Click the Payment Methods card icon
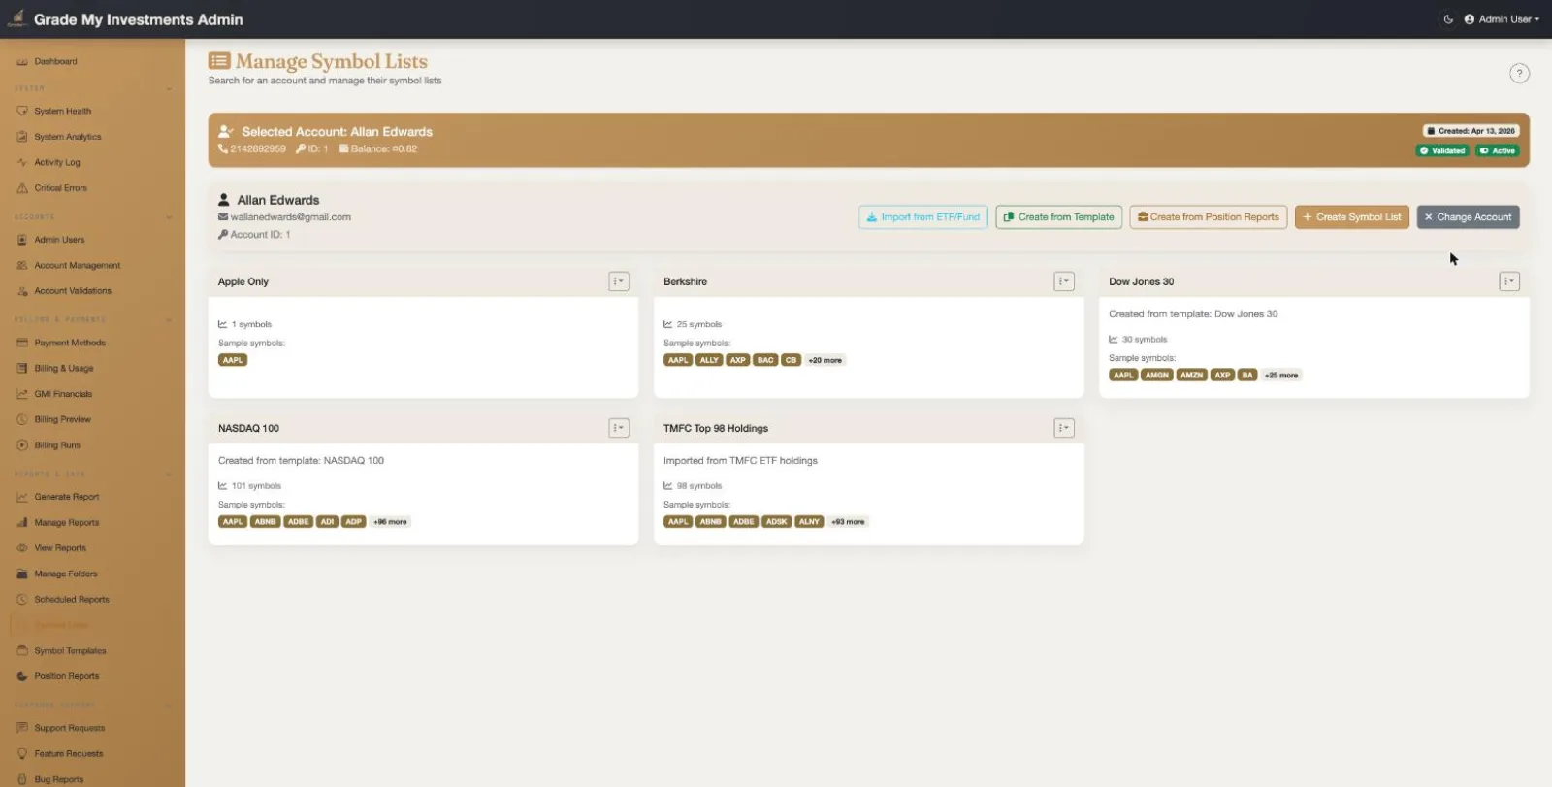The height and width of the screenshot is (787, 1552). [22, 343]
